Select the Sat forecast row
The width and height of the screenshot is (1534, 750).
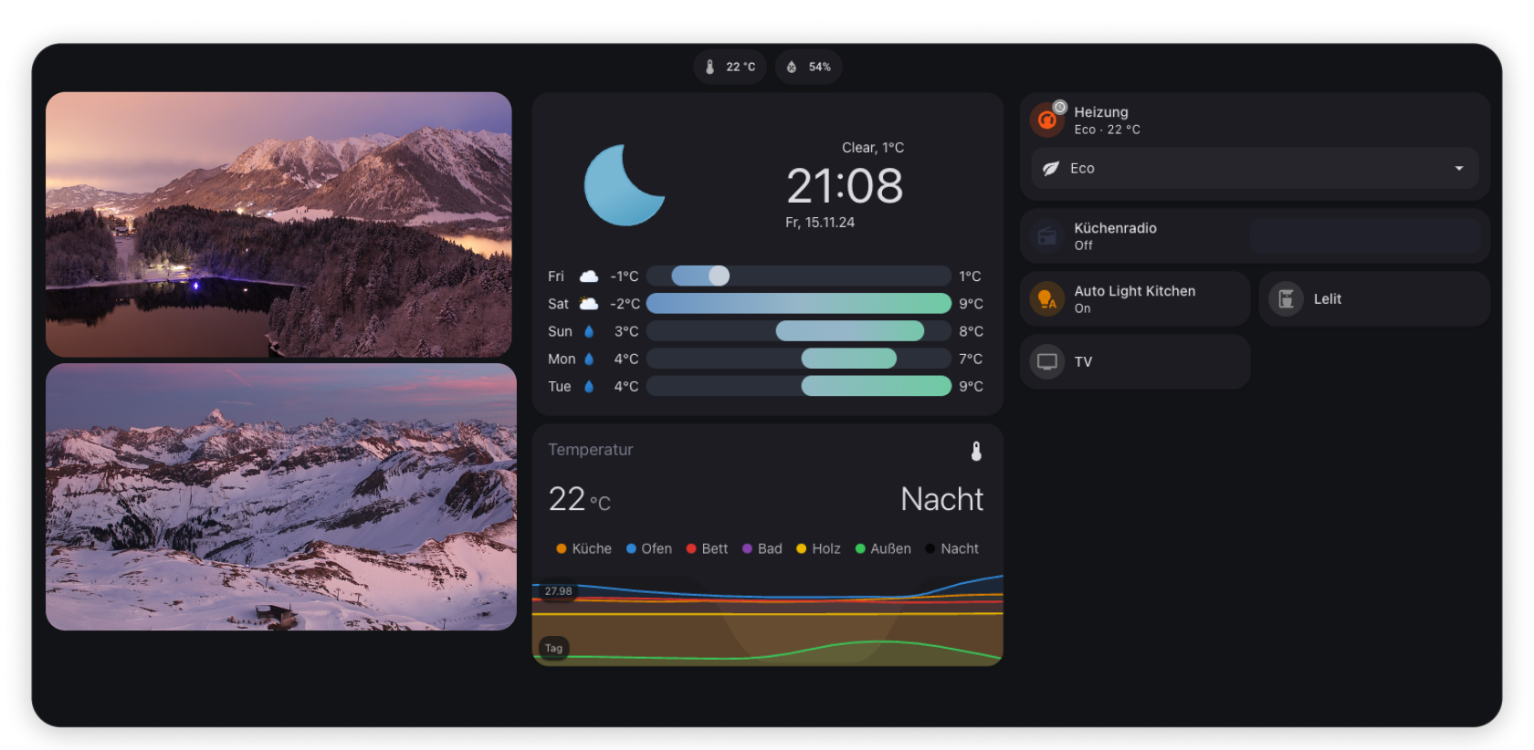(765, 304)
